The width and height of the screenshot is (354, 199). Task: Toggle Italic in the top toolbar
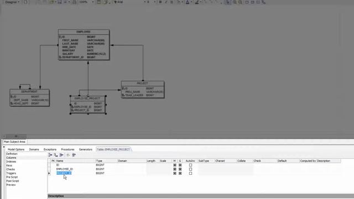click(166, 2)
